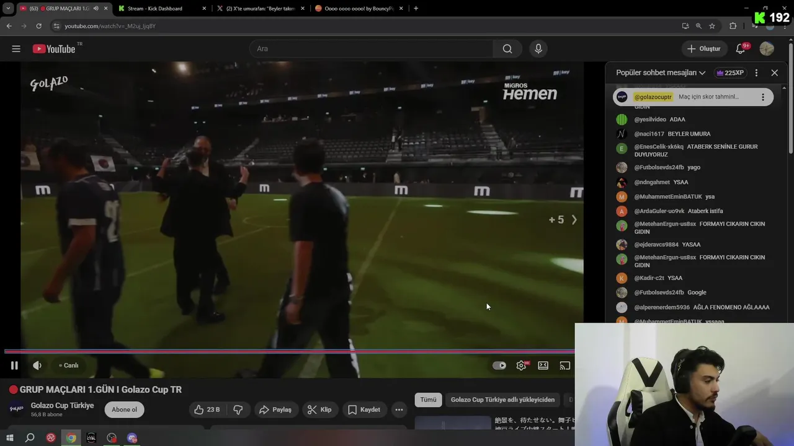Image resolution: width=794 pixels, height=446 pixels.
Task: Open more actions (three dots) under video
Action: [x=399, y=409]
